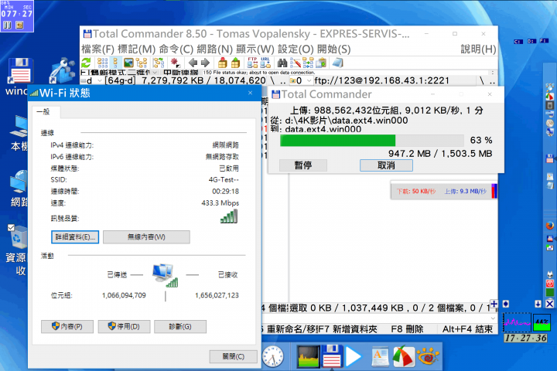The width and height of the screenshot is (557, 371).
Task: Open the 標記(M) menu
Action: pos(137,49)
